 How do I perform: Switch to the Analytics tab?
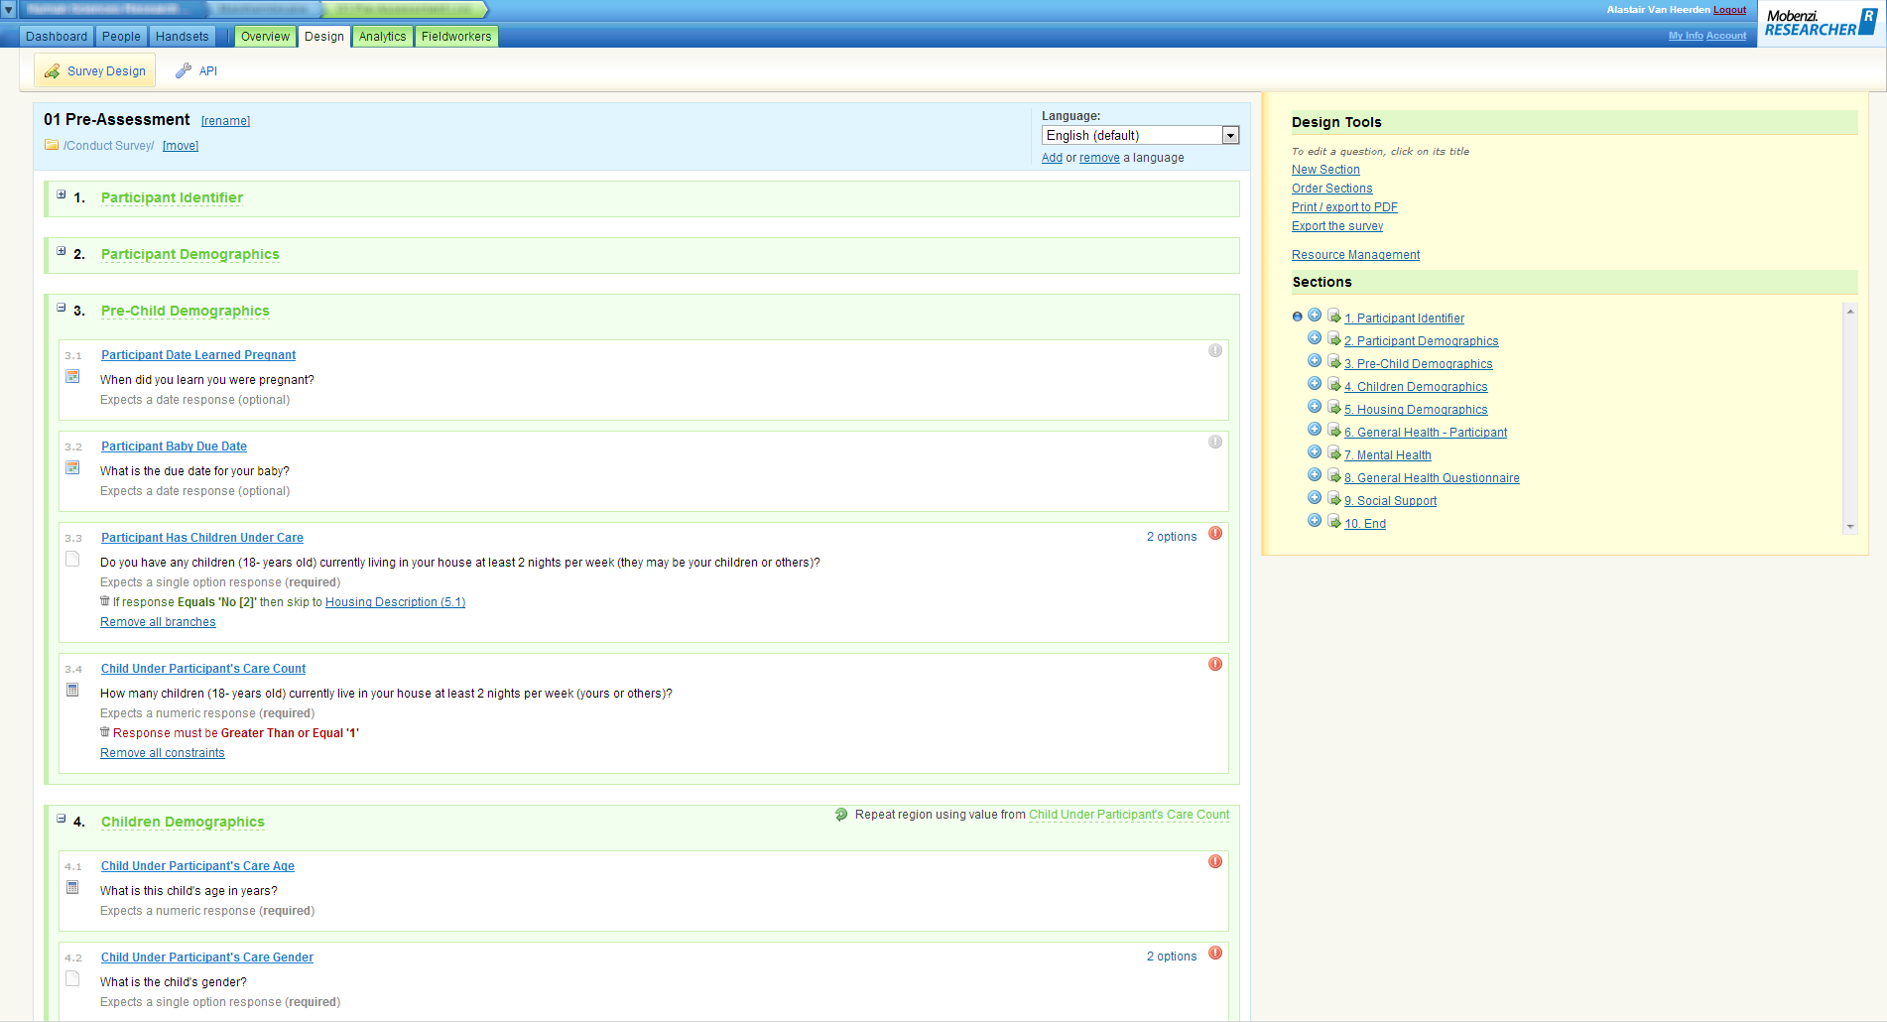point(382,37)
